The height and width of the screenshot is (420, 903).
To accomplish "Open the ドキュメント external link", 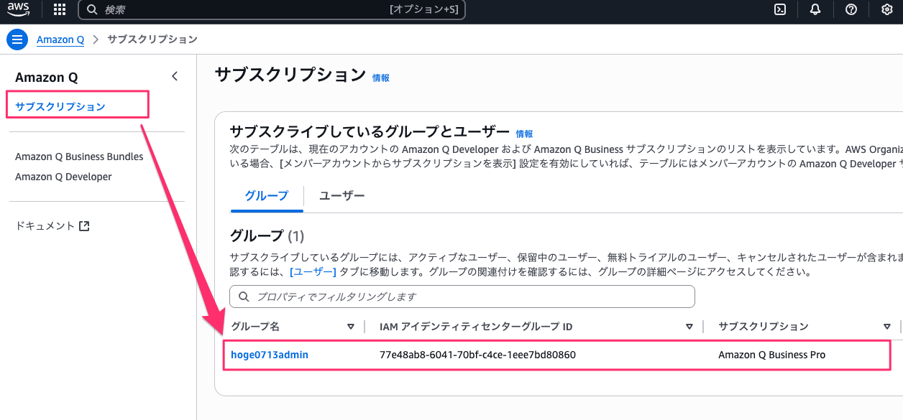I will point(52,225).
